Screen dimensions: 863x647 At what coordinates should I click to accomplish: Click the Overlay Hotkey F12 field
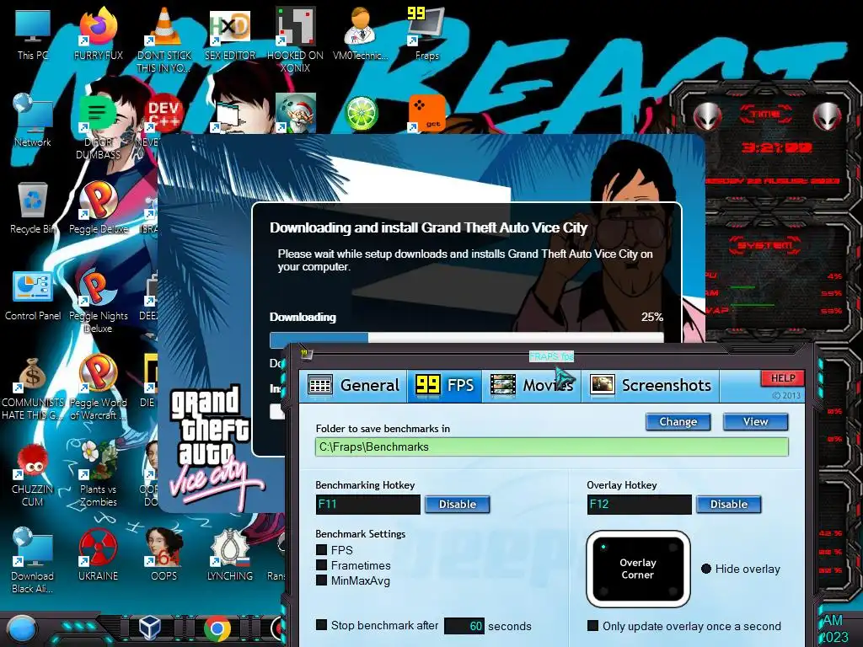click(x=639, y=505)
